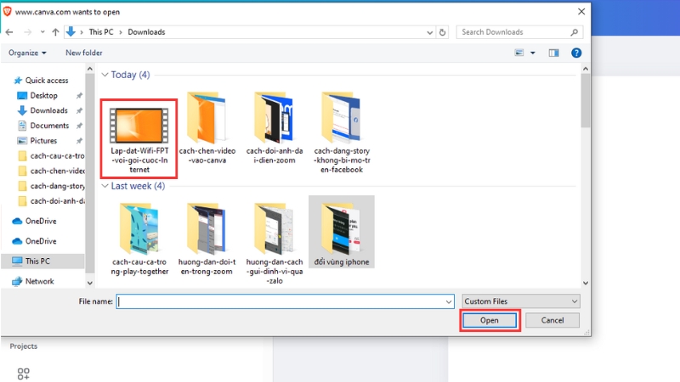The width and height of the screenshot is (680, 382).
Task: Select the cach-doi-anh-dai-dien-zoom folder
Action: click(x=274, y=128)
